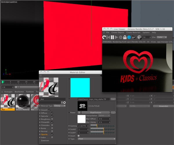
Task: Click the small Power arrow button
Action: 79,113
